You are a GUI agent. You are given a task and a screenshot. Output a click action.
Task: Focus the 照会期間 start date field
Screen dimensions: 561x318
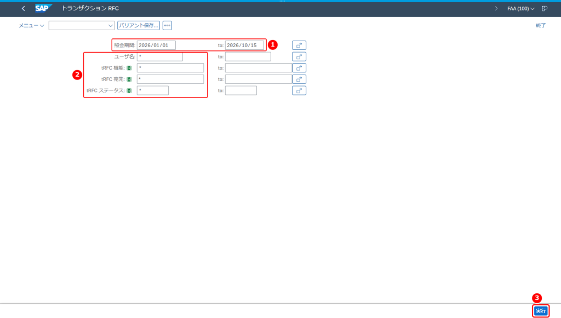[156, 45]
